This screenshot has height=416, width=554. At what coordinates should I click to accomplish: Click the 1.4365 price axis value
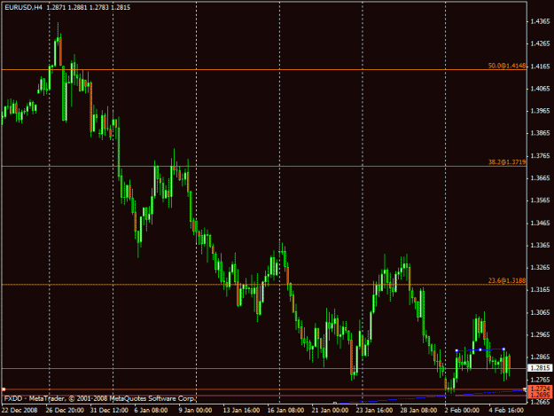coord(540,21)
